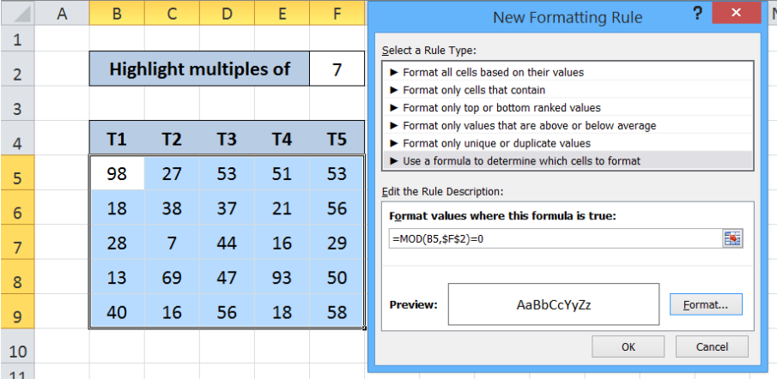Click cell C7 with value 7
Screen dimensions: 777x379
click(x=172, y=242)
